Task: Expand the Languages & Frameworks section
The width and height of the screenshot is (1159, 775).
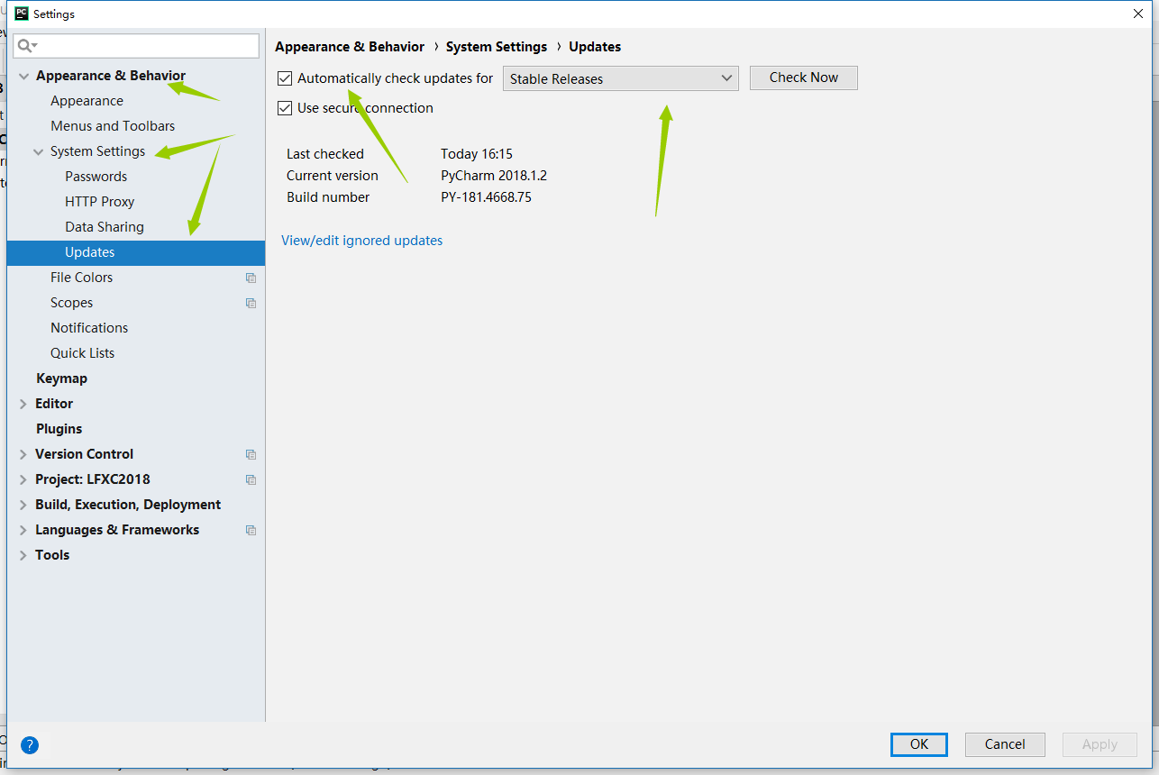Action: point(23,530)
